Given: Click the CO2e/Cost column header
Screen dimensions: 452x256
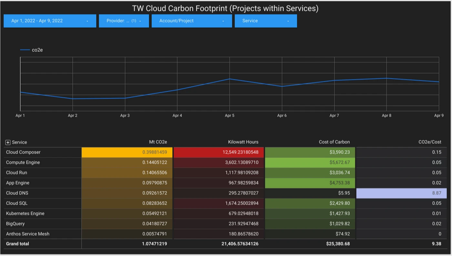Looking at the screenshot, I should pos(429,142).
